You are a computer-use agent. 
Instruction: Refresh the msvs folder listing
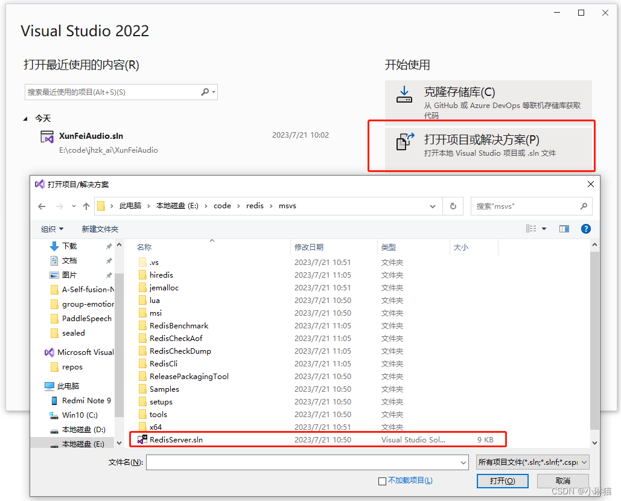tap(453, 206)
